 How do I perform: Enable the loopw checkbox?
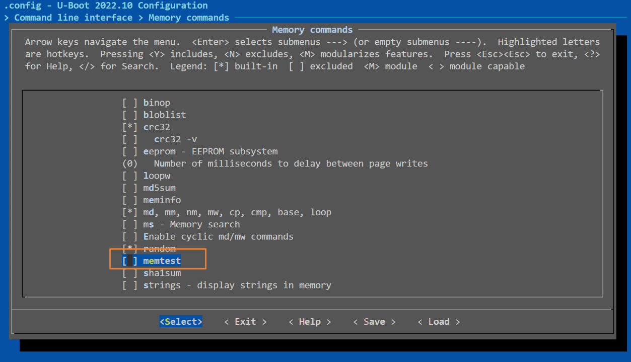130,176
